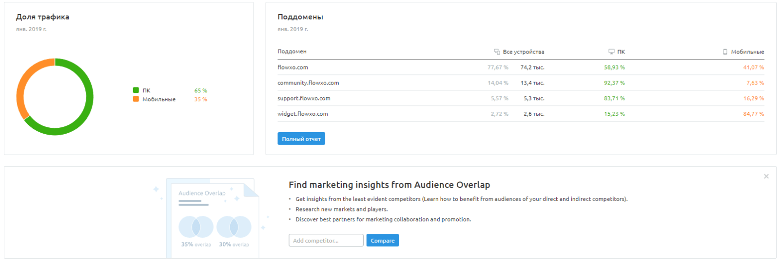Screen dimensions: 780x262
Task: Click the mobile phone icon in Мобильные header
Action: tap(725, 52)
